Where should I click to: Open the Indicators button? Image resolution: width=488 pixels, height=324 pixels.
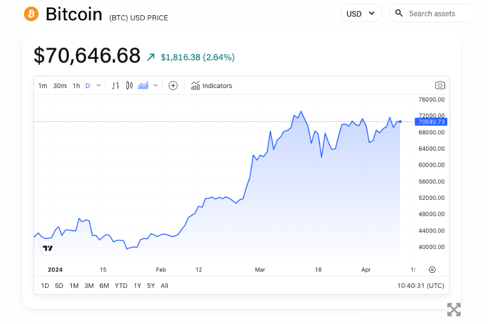coord(212,86)
